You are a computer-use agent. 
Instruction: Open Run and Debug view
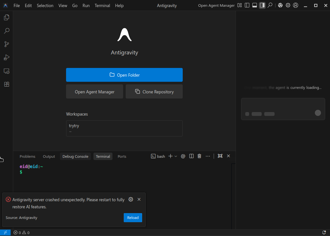pyautogui.click(x=6, y=58)
